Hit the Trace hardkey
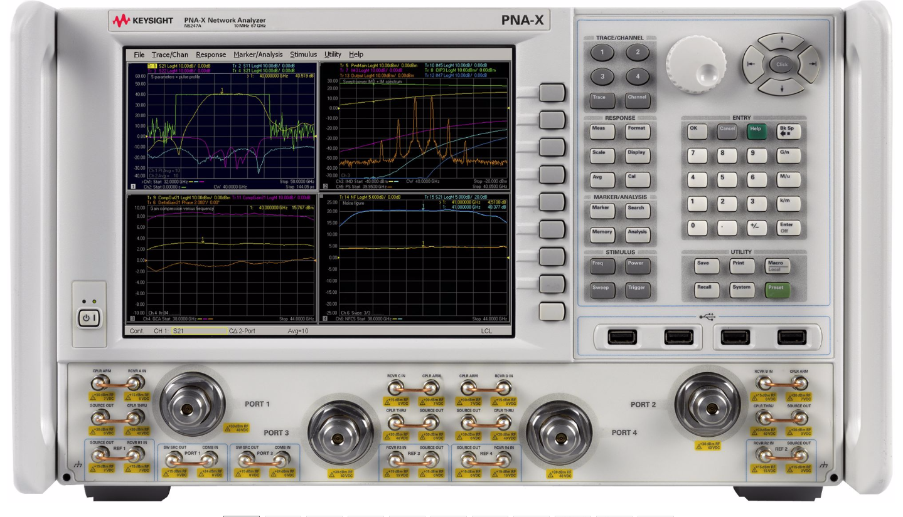This screenshot has width=903, height=517. (602, 100)
